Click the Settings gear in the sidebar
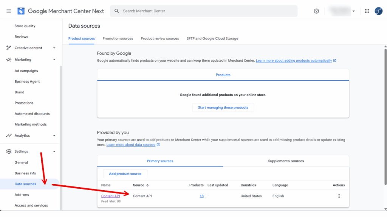Image resolution: width=387 pixels, height=217 pixels. tap(8, 151)
